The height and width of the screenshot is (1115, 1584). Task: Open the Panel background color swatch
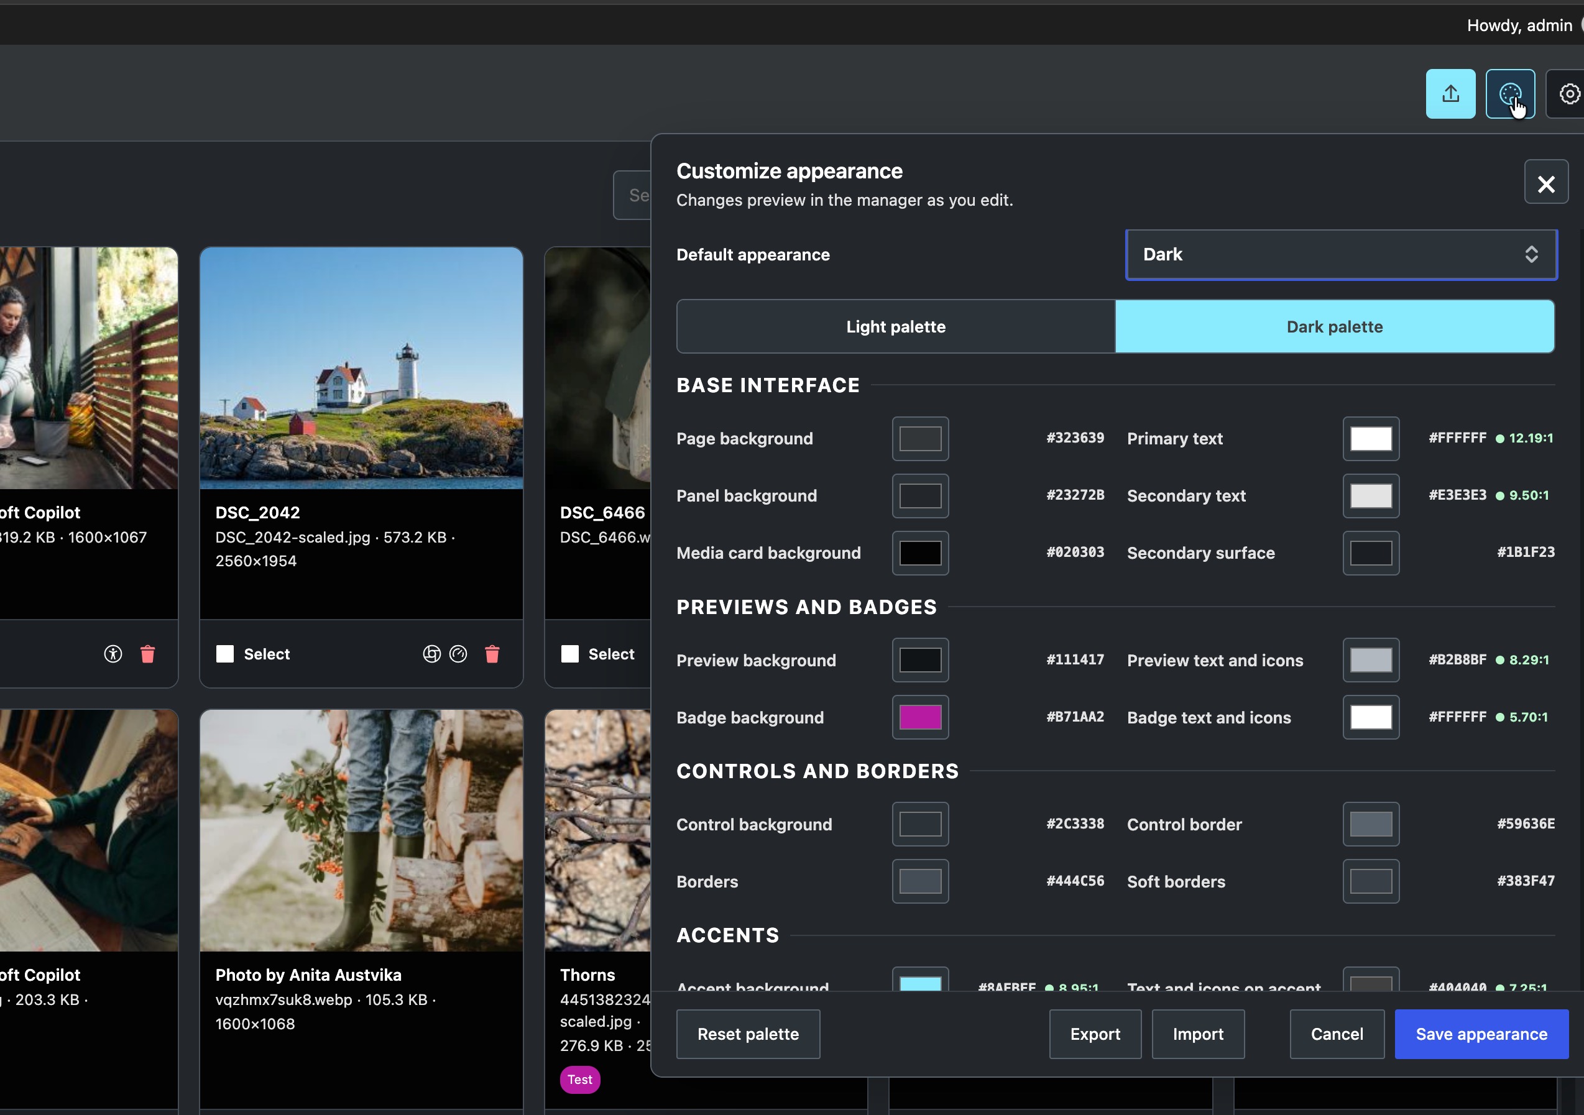pyautogui.click(x=920, y=496)
